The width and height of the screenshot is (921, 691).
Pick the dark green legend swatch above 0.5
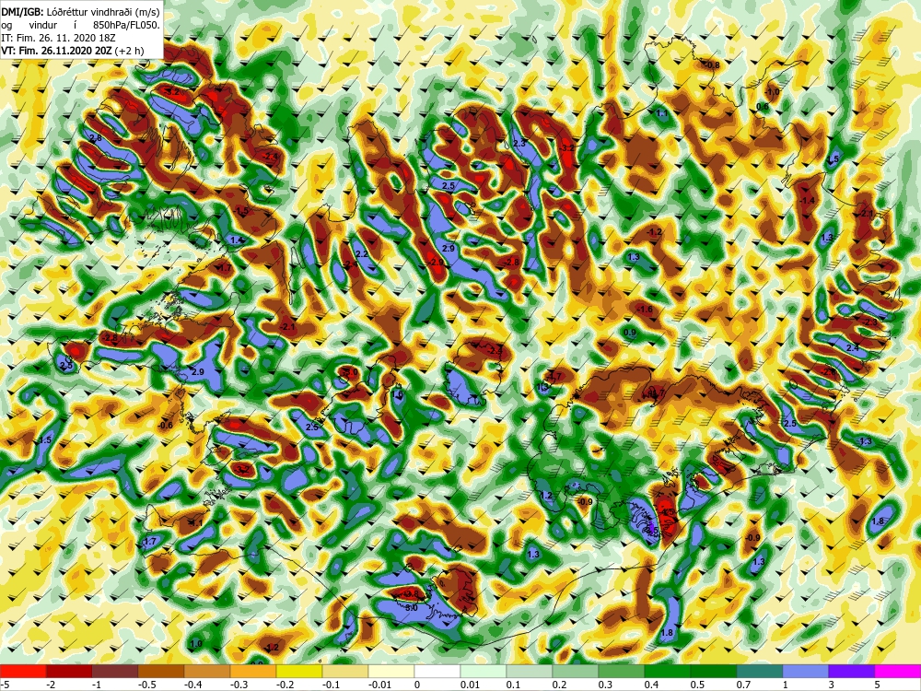click(714, 672)
